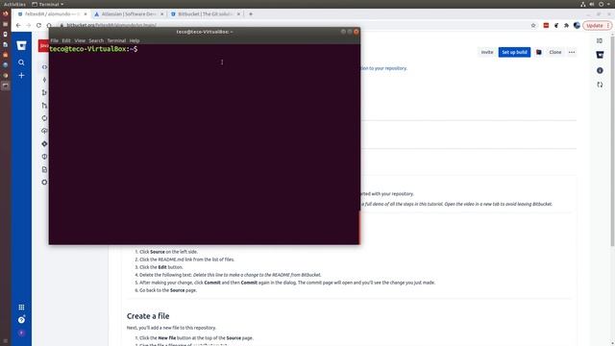Open Terminal menu in the terminal window
Image resolution: width=615 pixels, height=346 pixels.
click(x=116, y=40)
